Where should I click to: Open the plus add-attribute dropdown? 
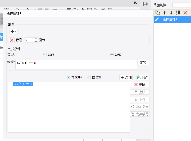pyautogui.click(x=13, y=31)
